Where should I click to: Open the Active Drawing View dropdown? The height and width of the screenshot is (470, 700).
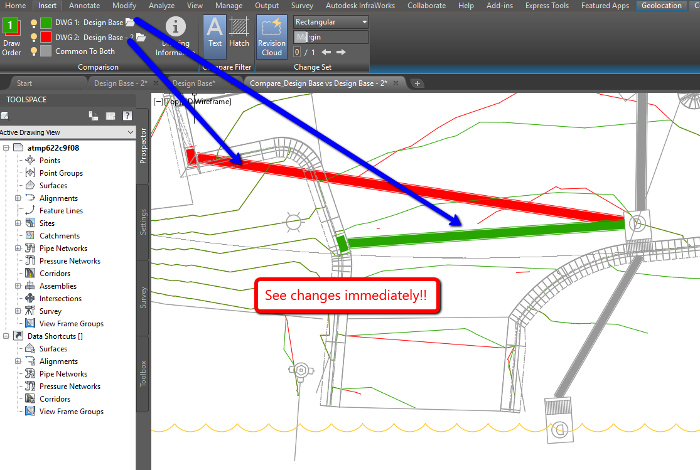(68, 132)
